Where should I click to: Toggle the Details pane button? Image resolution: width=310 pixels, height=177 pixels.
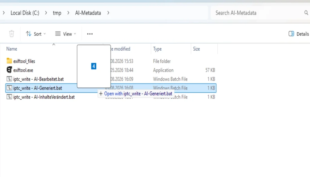[x=298, y=34]
